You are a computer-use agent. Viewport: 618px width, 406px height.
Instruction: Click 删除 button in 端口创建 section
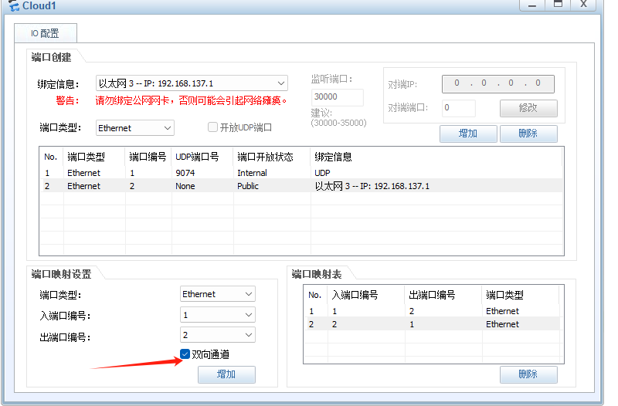pyautogui.click(x=528, y=134)
